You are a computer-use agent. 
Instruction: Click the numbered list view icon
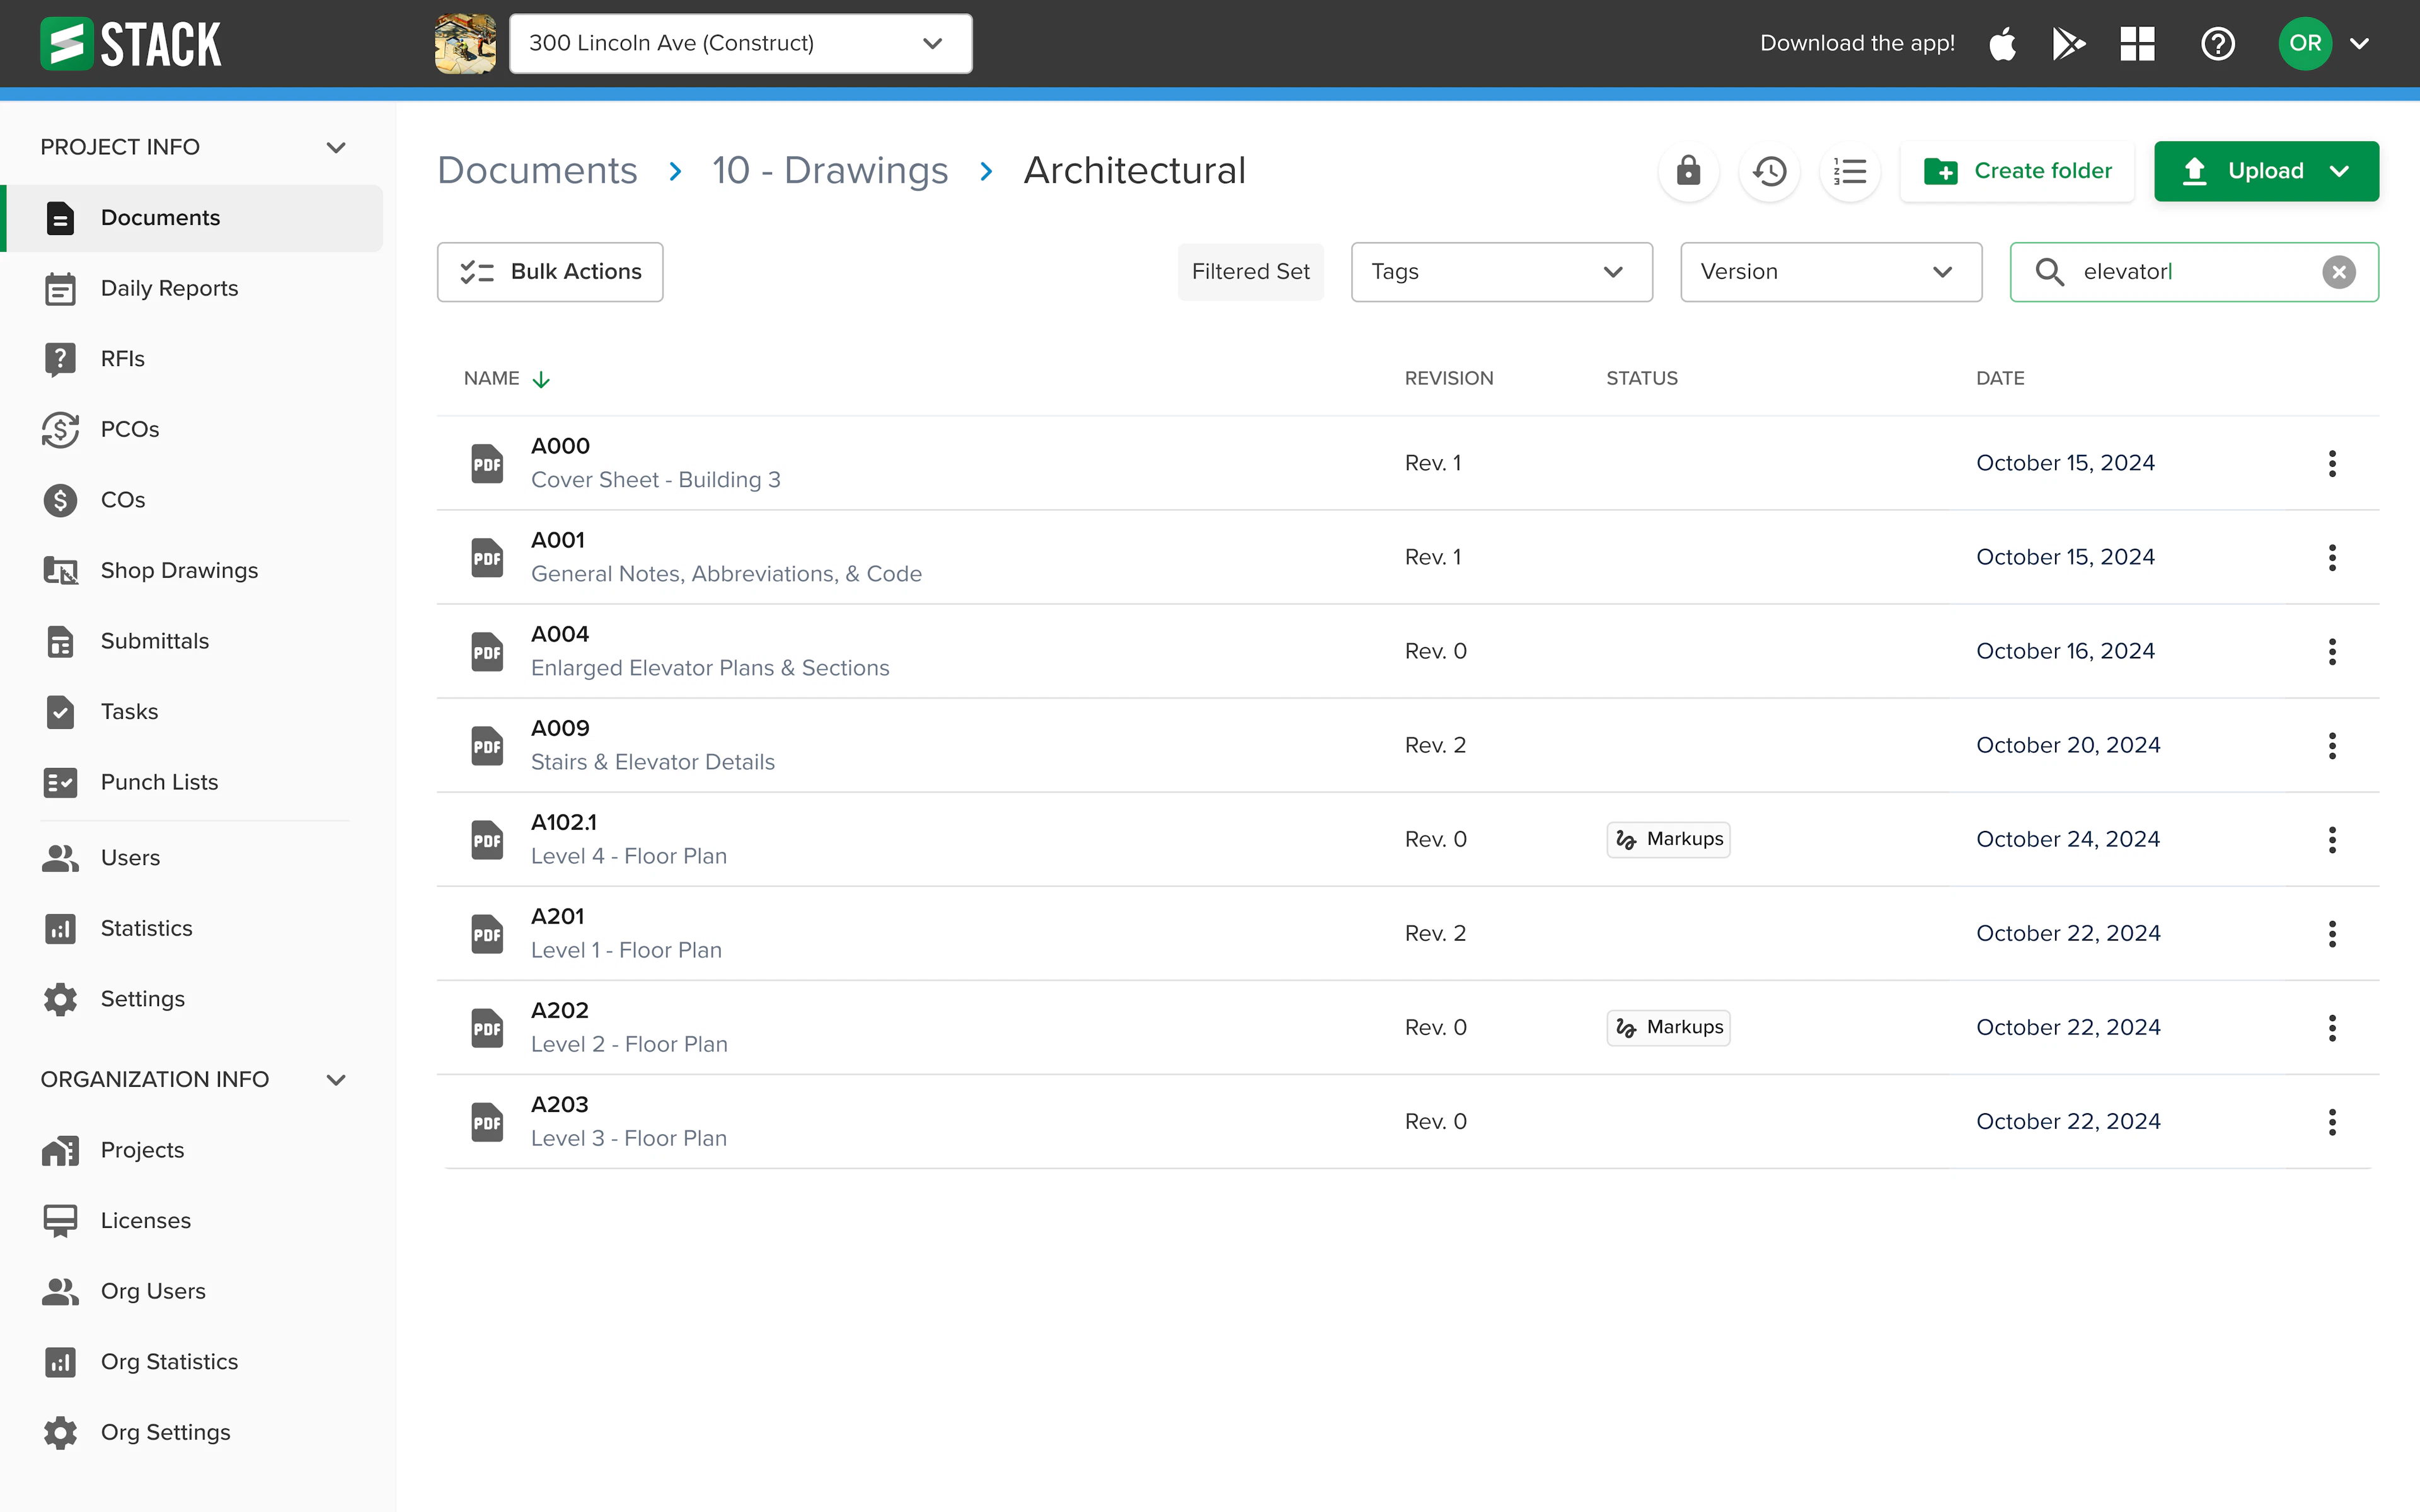pos(1849,171)
